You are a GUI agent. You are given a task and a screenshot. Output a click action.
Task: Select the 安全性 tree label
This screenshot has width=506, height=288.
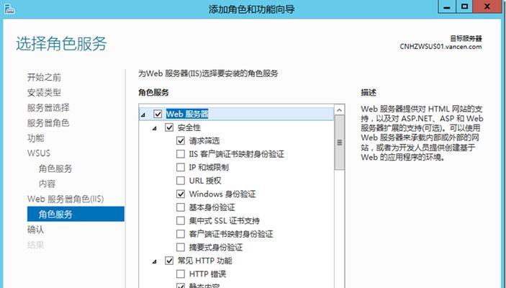pos(189,127)
